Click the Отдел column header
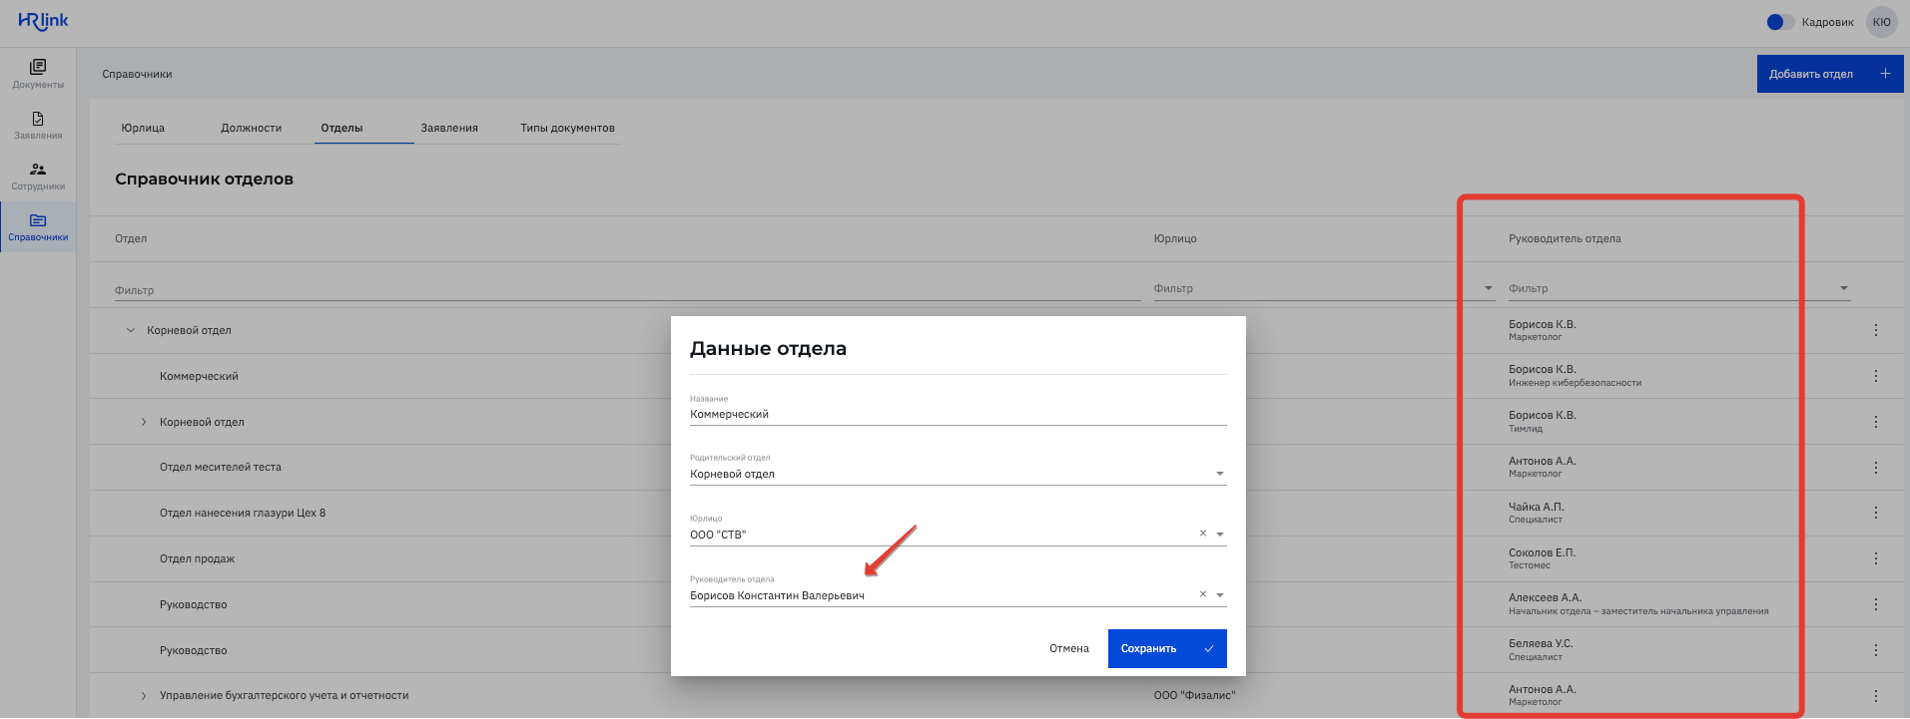 point(131,238)
